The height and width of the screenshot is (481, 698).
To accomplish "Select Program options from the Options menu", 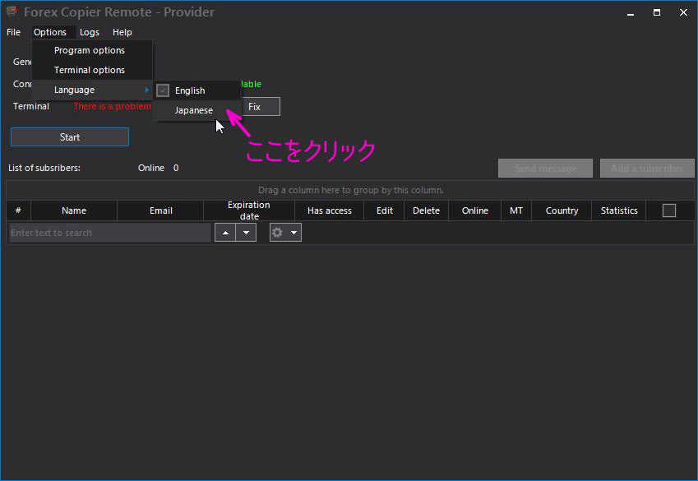I will (x=89, y=50).
